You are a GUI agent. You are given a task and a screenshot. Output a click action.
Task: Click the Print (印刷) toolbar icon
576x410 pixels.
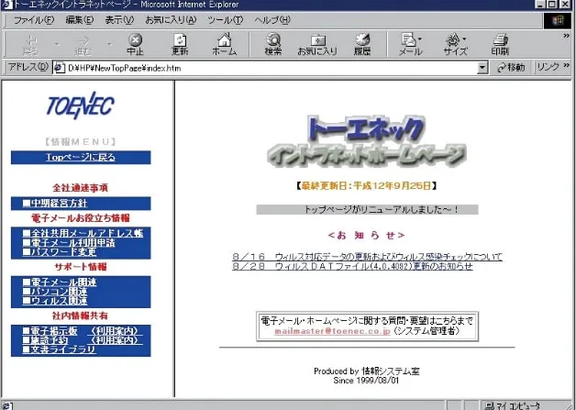click(500, 44)
